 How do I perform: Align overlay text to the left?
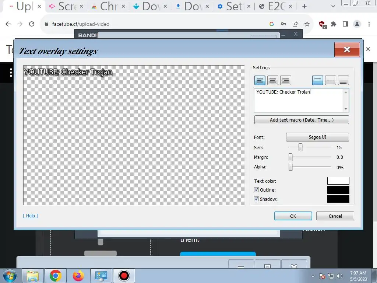(x=260, y=80)
